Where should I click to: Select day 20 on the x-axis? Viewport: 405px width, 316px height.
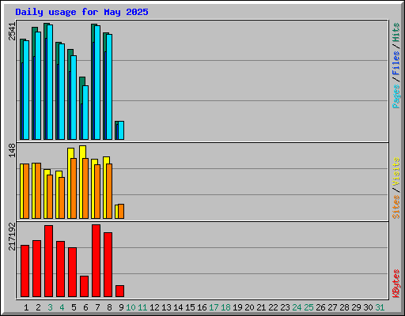249,307
